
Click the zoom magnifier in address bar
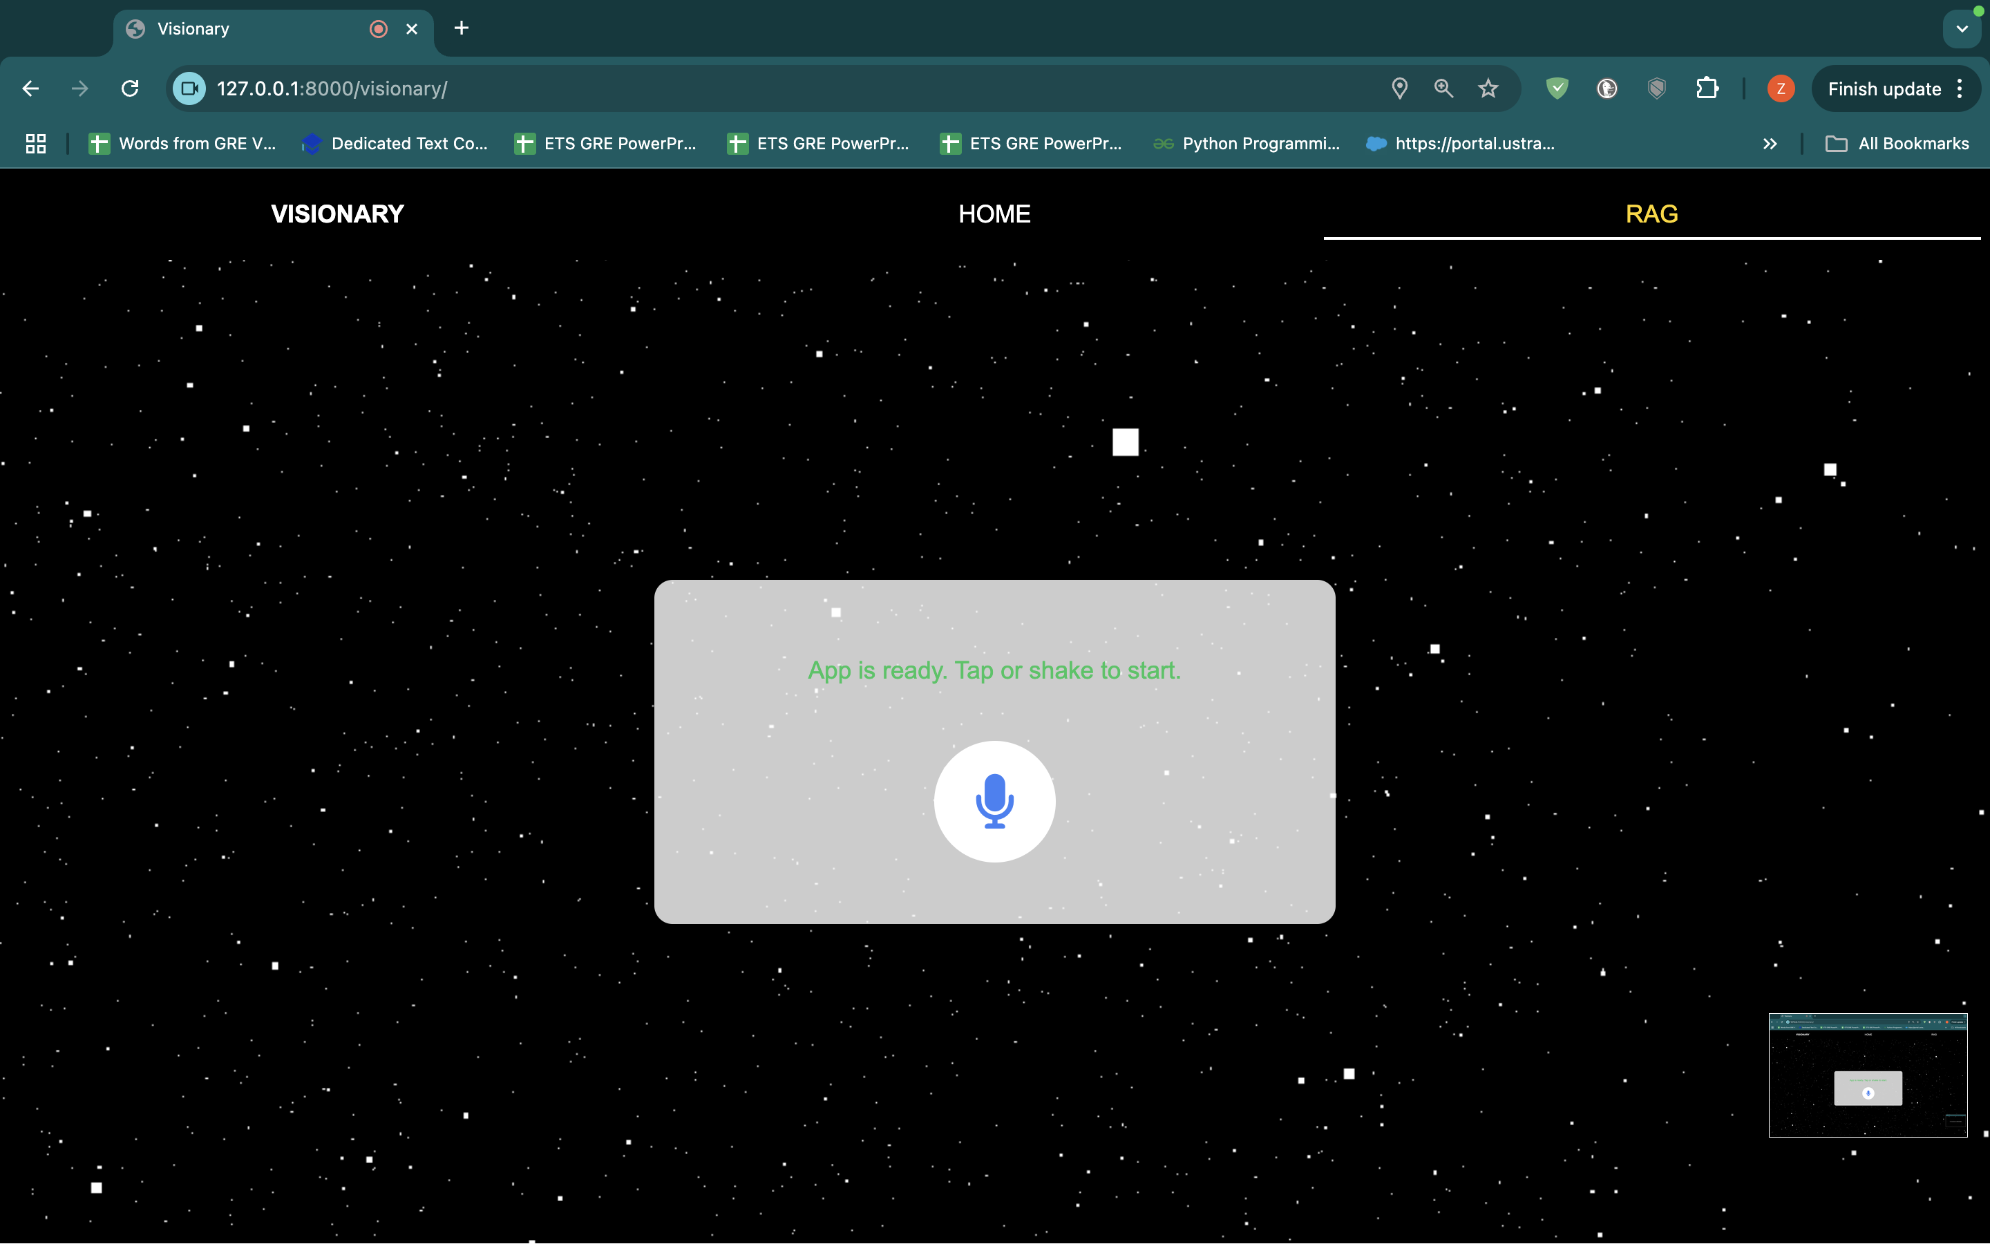coord(1443,89)
